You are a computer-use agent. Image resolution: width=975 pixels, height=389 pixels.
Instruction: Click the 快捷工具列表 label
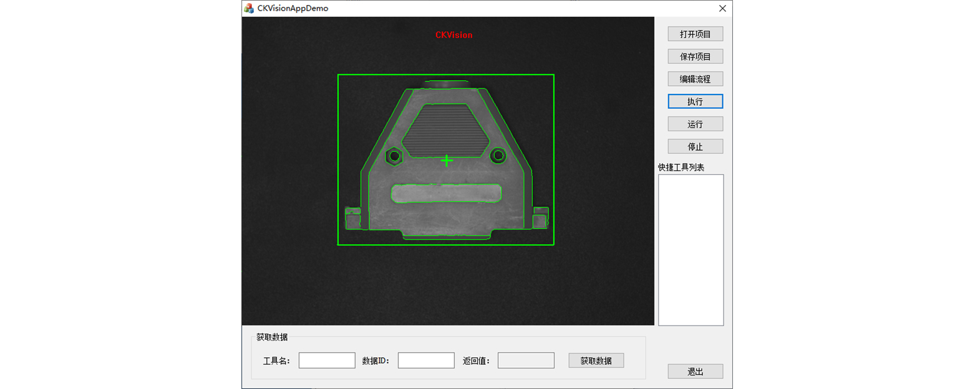681,167
